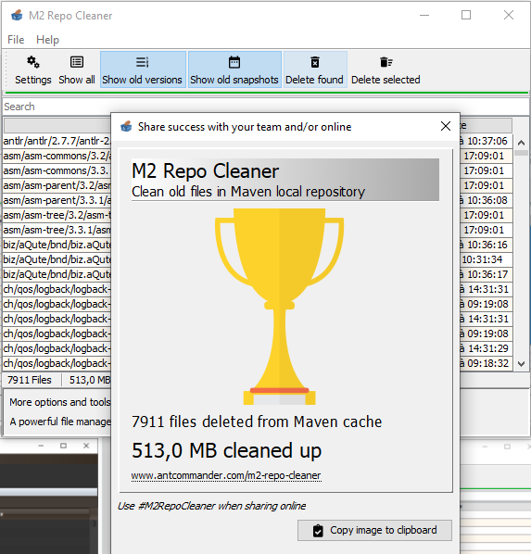Click the Show all toolbar button

pyautogui.click(x=77, y=70)
